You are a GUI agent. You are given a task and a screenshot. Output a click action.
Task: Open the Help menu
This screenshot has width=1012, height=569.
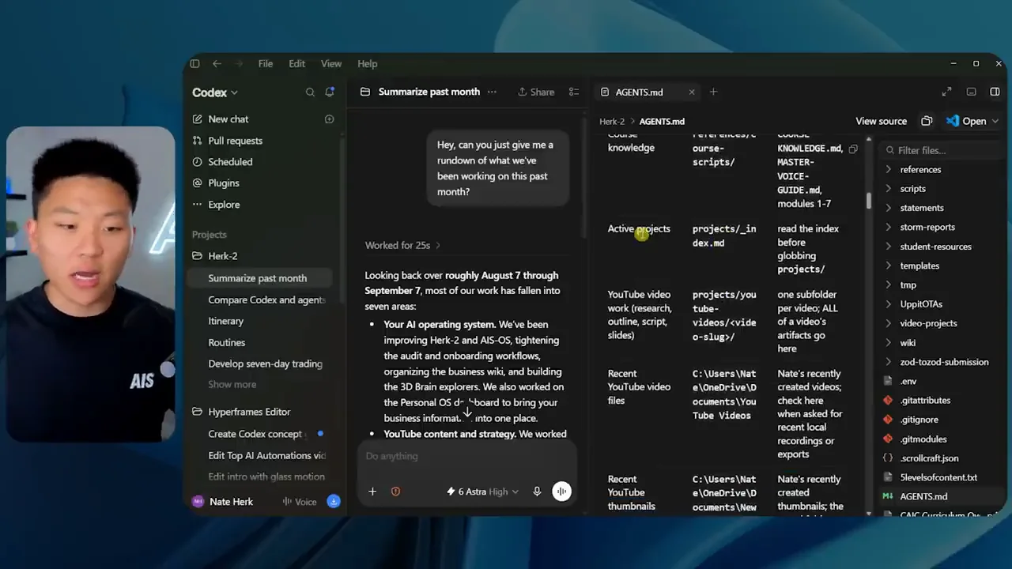coord(368,64)
